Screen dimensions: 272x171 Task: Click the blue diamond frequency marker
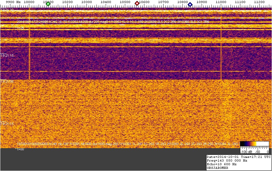click(x=190, y=4)
